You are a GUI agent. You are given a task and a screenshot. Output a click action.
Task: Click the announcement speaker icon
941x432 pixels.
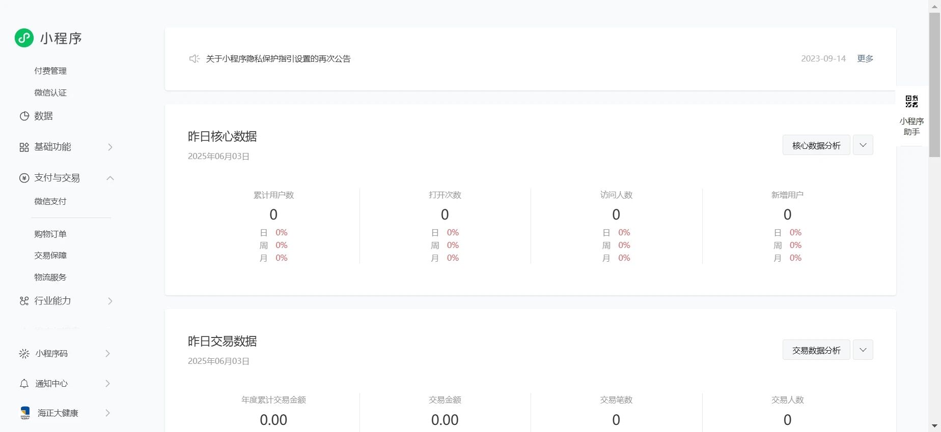(x=194, y=59)
